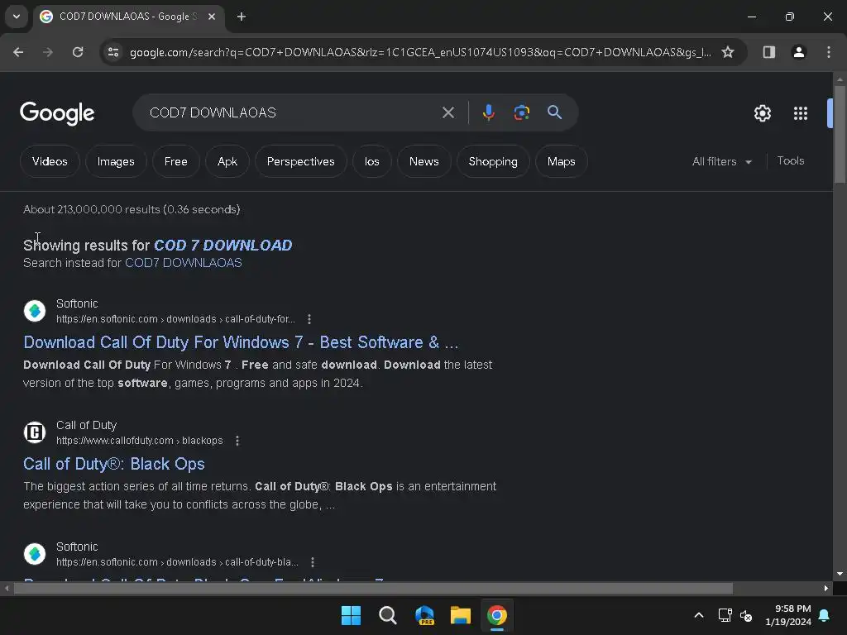
Task: Click the forward navigation arrow
Action: coord(48,52)
